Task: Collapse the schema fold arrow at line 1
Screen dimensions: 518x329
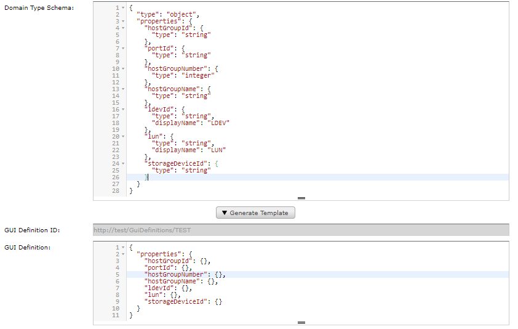Action: 123,7
